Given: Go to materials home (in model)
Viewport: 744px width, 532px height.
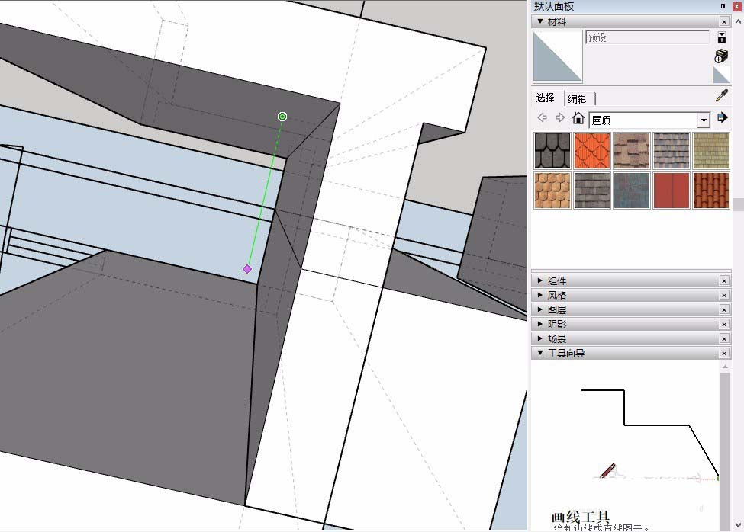Looking at the screenshot, I should coord(578,118).
